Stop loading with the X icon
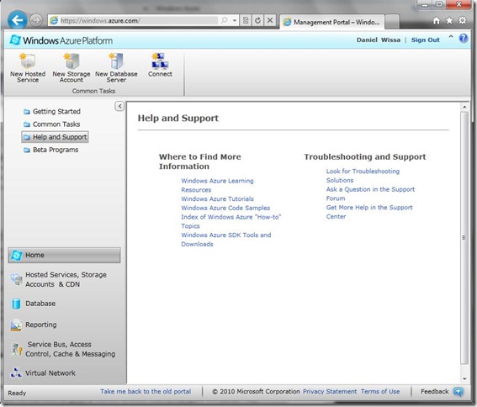This screenshot has width=477, height=407. [270, 20]
